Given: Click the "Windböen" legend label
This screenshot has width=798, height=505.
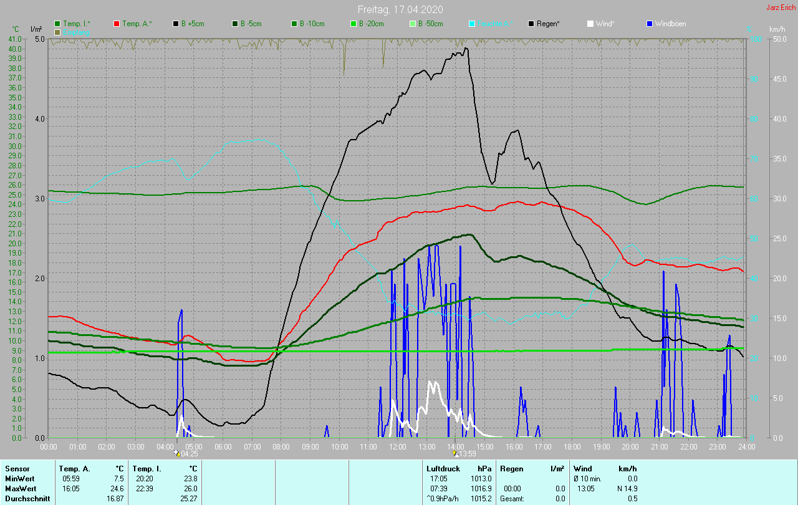Looking at the screenshot, I should (x=671, y=24).
